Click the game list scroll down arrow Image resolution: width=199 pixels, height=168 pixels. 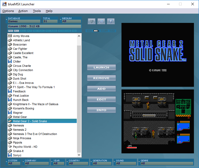[x=79, y=155]
